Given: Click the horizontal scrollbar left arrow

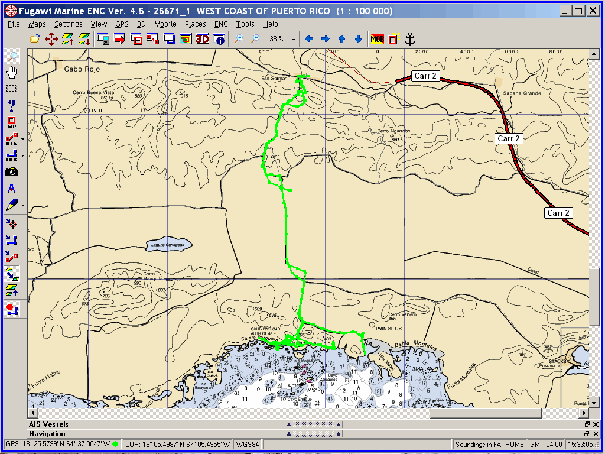Looking at the screenshot, I should tap(32, 413).
